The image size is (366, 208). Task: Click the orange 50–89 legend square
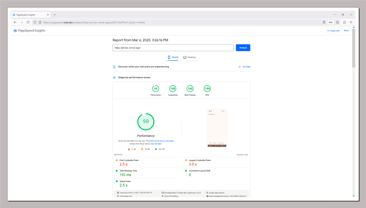click(x=142, y=149)
